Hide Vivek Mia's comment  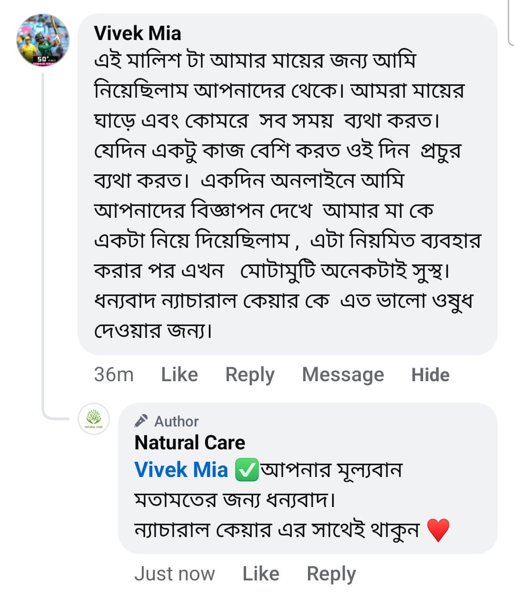(430, 375)
